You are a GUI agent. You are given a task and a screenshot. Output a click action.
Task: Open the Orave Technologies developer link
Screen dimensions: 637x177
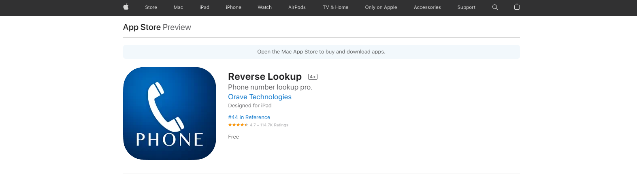pos(260,97)
